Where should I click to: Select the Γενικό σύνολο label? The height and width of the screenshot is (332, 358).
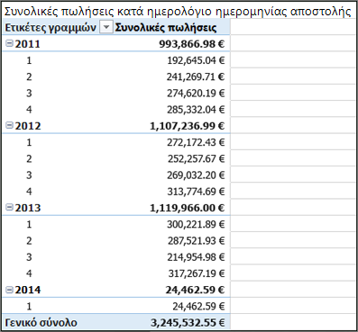[x=41, y=322]
